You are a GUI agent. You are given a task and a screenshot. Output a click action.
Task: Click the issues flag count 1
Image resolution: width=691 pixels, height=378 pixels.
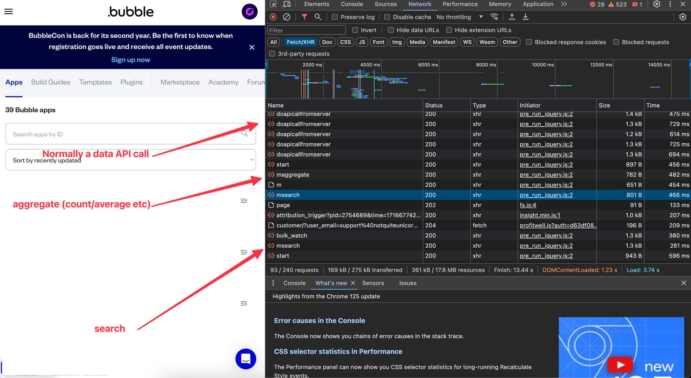pos(637,4)
